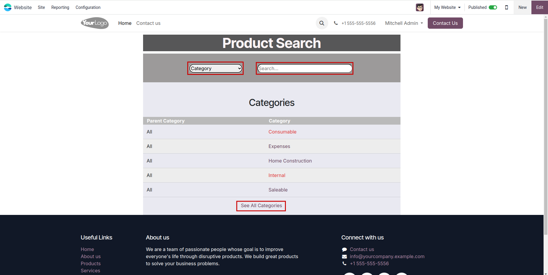Click the user avatar icon in top bar
The image size is (548, 275).
[419, 7]
